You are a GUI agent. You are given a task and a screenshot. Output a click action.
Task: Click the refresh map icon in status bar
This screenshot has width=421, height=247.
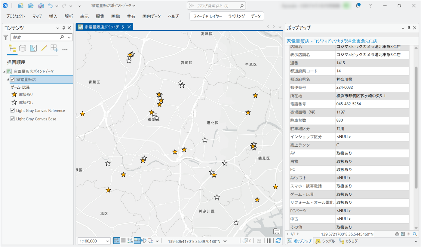click(x=278, y=241)
